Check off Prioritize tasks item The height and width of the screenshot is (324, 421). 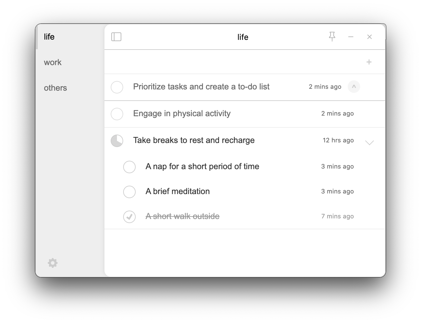[117, 87]
